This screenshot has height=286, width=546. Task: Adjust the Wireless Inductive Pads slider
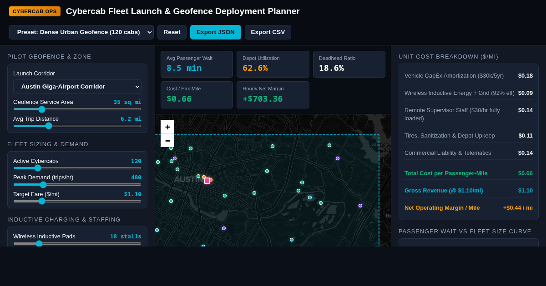(77, 243)
